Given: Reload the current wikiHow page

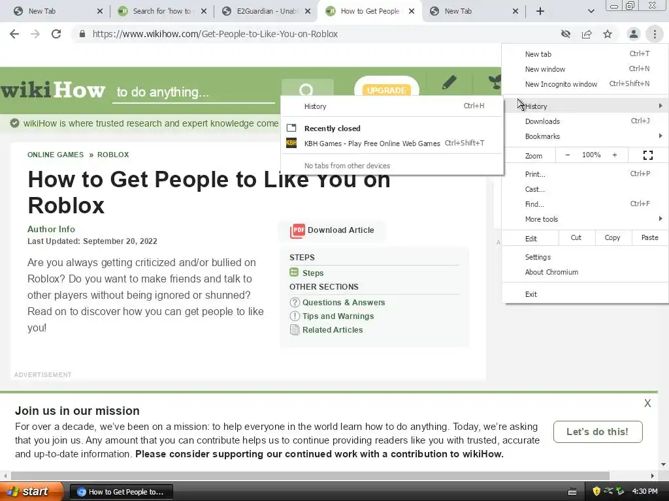Looking at the screenshot, I should point(56,34).
